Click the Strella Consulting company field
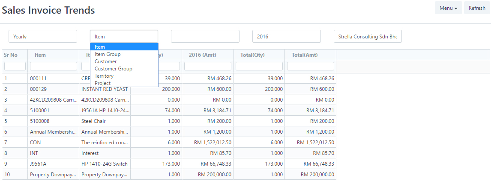This screenshot has width=491, height=181. pyautogui.click(x=368, y=37)
